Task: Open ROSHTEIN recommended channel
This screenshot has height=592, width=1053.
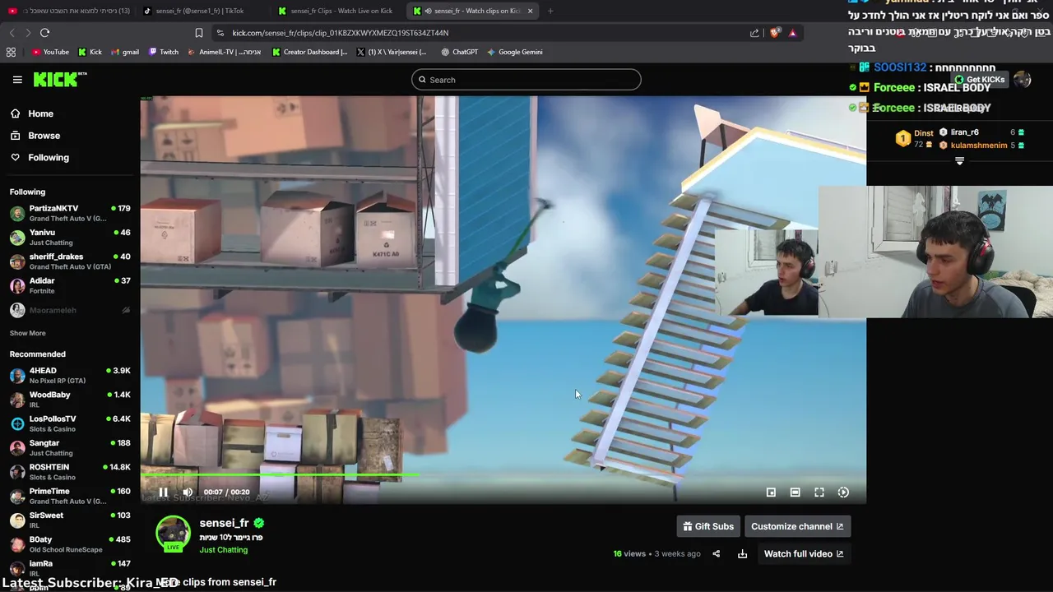Action: click(70, 472)
